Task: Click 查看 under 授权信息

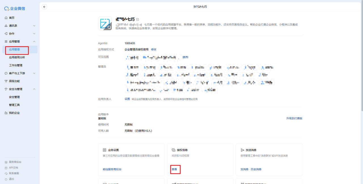Action: pos(174,169)
